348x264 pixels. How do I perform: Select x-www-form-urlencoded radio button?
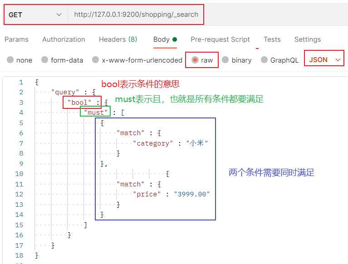pyautogui.click(x=95, y=60)
